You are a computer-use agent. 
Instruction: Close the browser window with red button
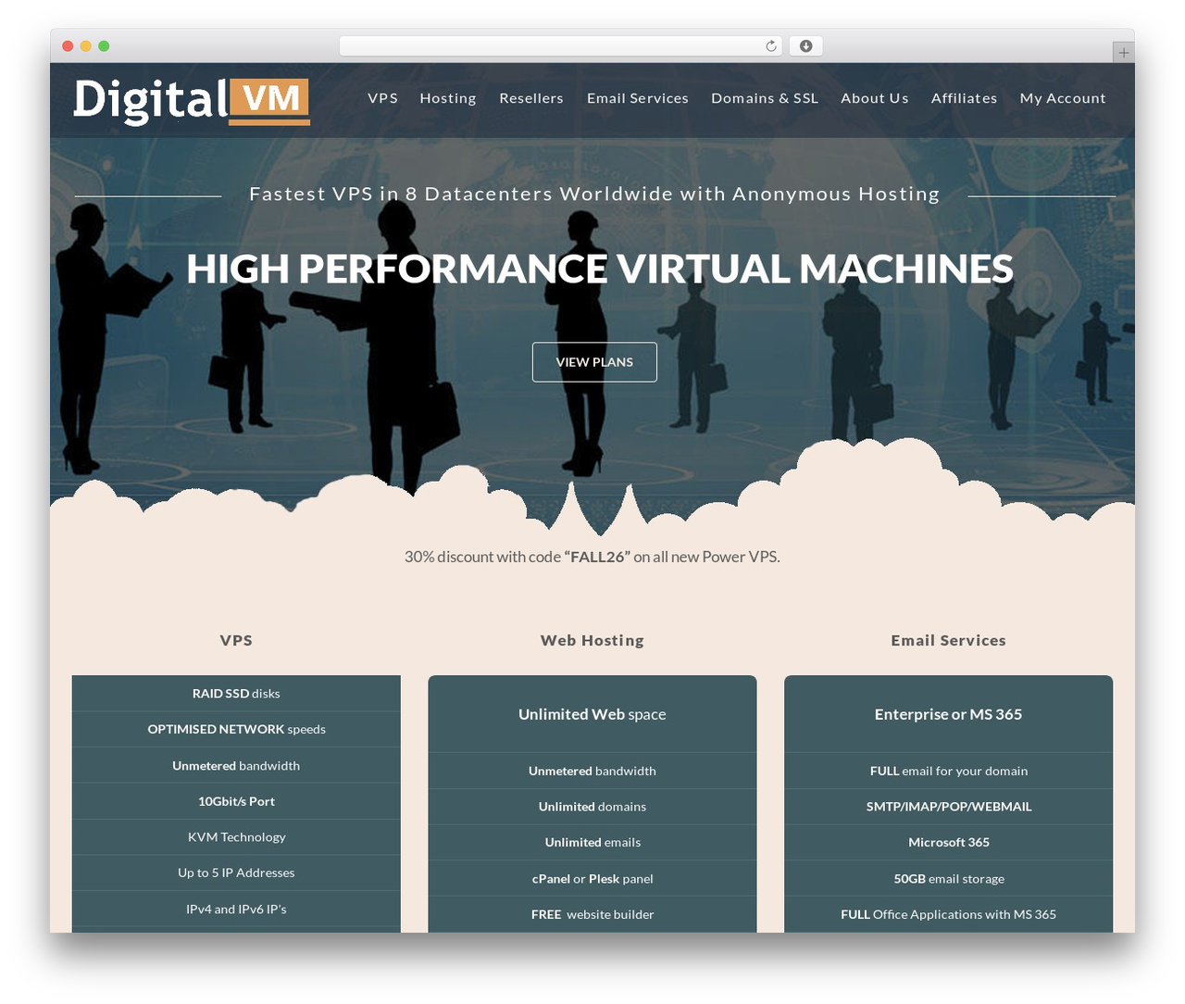pyautogui.click(x=68, y=46)
